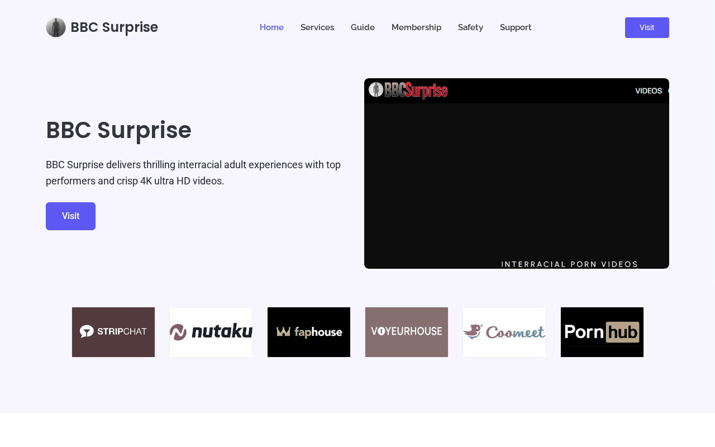The image size is (715, 447).
Task: Click the Stripchat logo tile
Action: [x=113, y=332]
